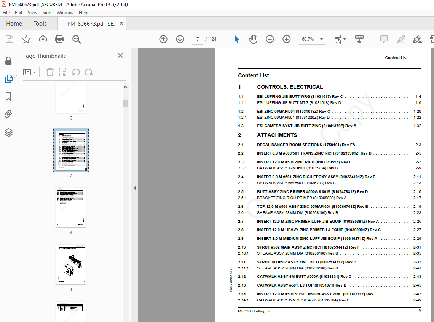
Task: View security lock settings
Action: pos(8,61)
